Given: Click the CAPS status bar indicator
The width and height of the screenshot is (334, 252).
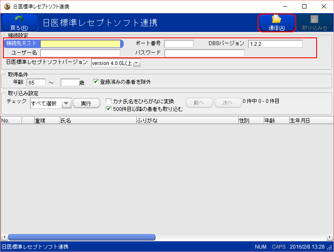Looking at the screenshot, I should tap(279, 246).
